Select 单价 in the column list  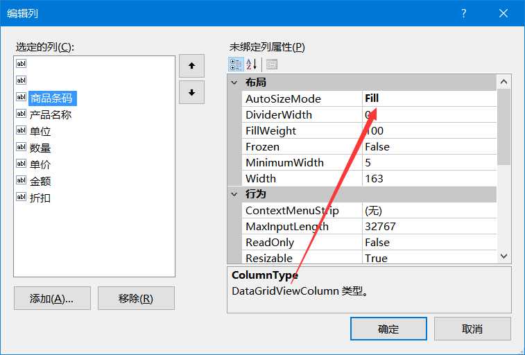tap(40, 164)
